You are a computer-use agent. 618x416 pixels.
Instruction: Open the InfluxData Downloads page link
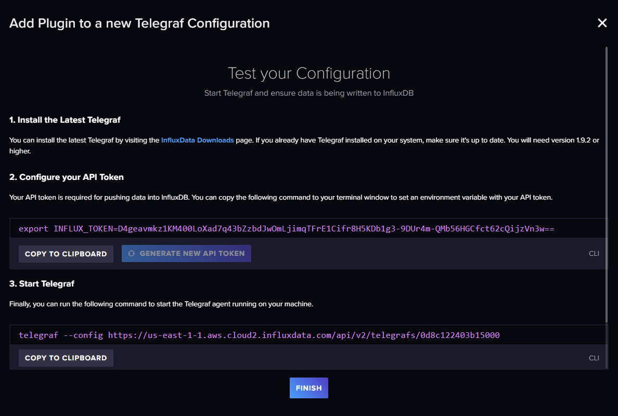pos(197,140)
